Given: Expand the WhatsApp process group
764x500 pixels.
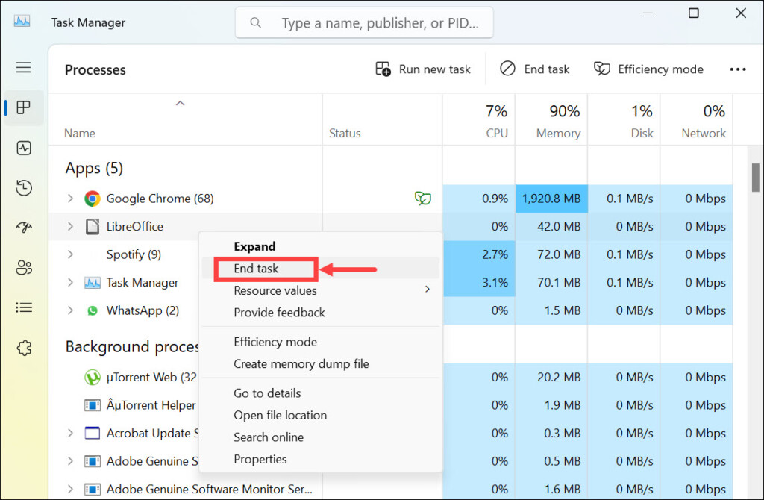Looking at the screenshot, I should pos(70,310).
